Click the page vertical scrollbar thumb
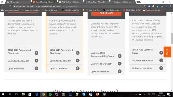Viewport: 173px width, 97px height. [172, 39]
